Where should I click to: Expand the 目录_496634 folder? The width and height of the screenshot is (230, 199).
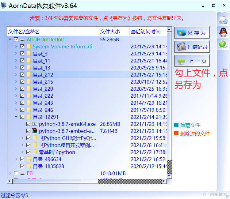(16, 159)
